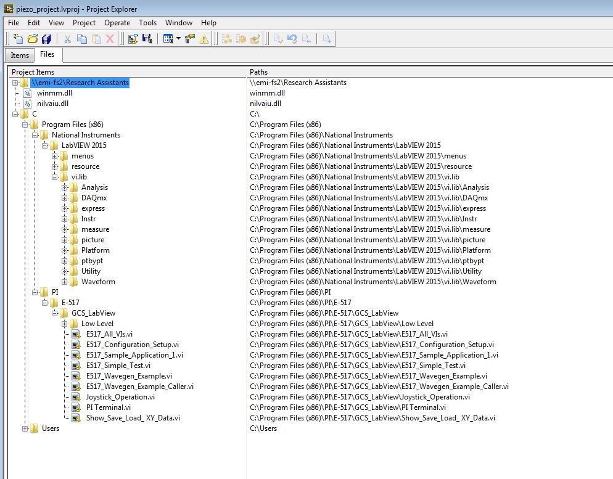The width and height of the screenshot is (613, 479).
Task: Switch to the Items tab
Action: pos(20,55)
